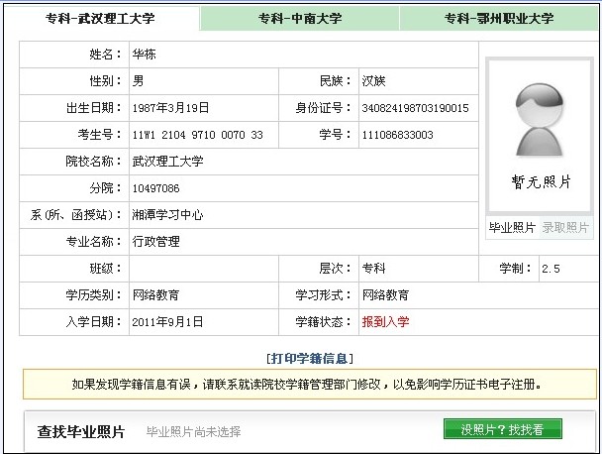Screen dimensions: 602x454
Task: Click the 入学日期 field label
Action: pyautogui.click(x=93, y=322)
